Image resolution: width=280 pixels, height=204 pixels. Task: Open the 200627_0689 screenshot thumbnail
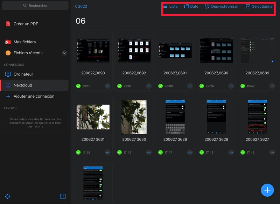[257, 51]
